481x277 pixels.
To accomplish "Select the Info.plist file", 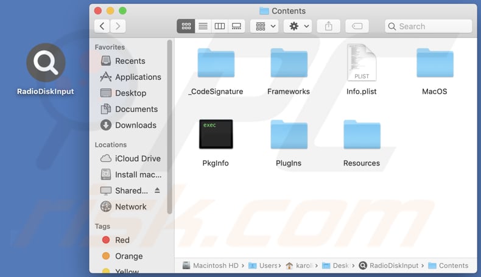I will click(x=362, y=63).
